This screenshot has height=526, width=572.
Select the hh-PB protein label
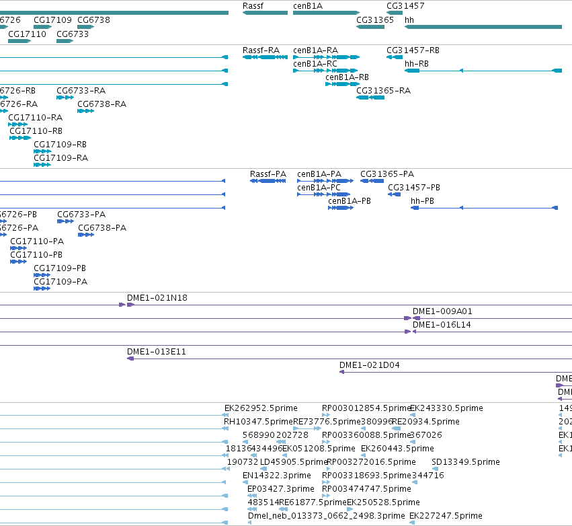point(422,200)
